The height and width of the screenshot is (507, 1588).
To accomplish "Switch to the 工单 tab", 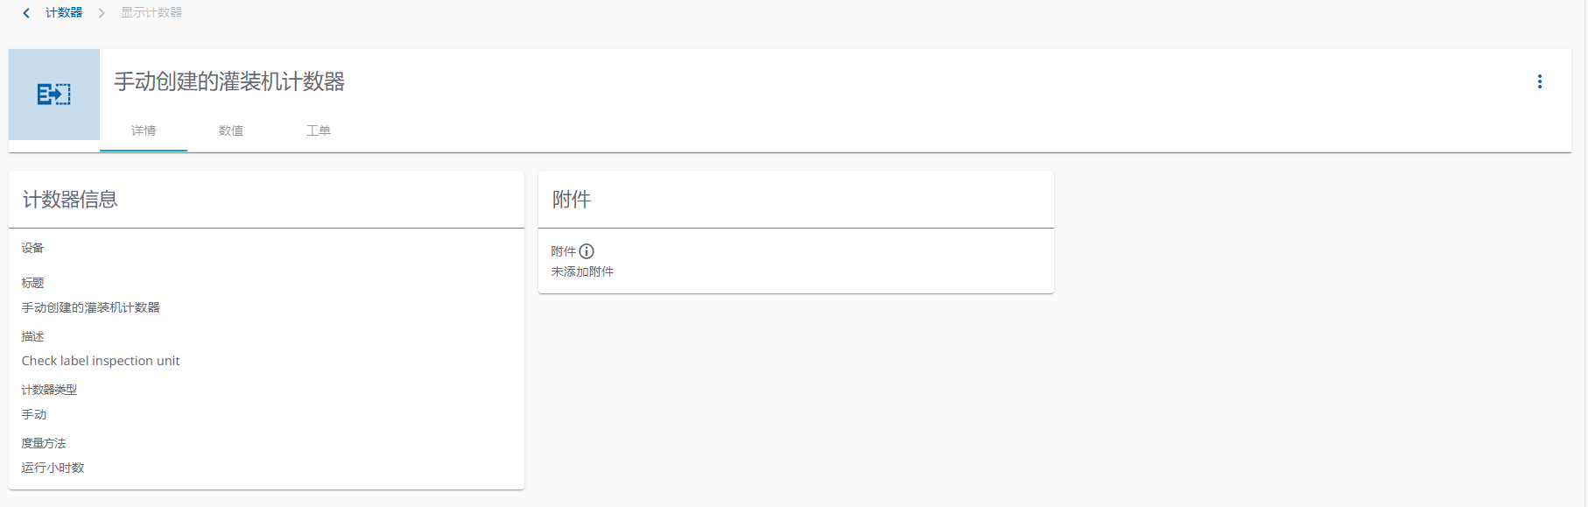I will point(318,130).
